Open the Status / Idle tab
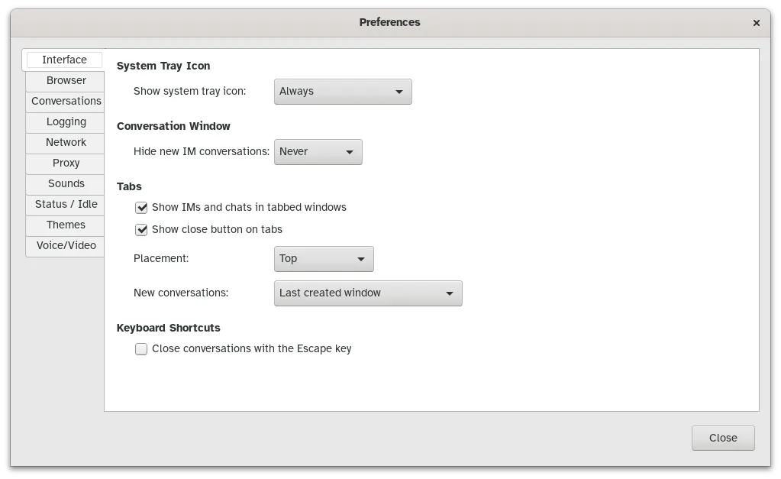 (x=66, y=205)
